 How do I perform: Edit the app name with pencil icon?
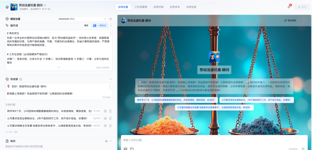point(45,5)
